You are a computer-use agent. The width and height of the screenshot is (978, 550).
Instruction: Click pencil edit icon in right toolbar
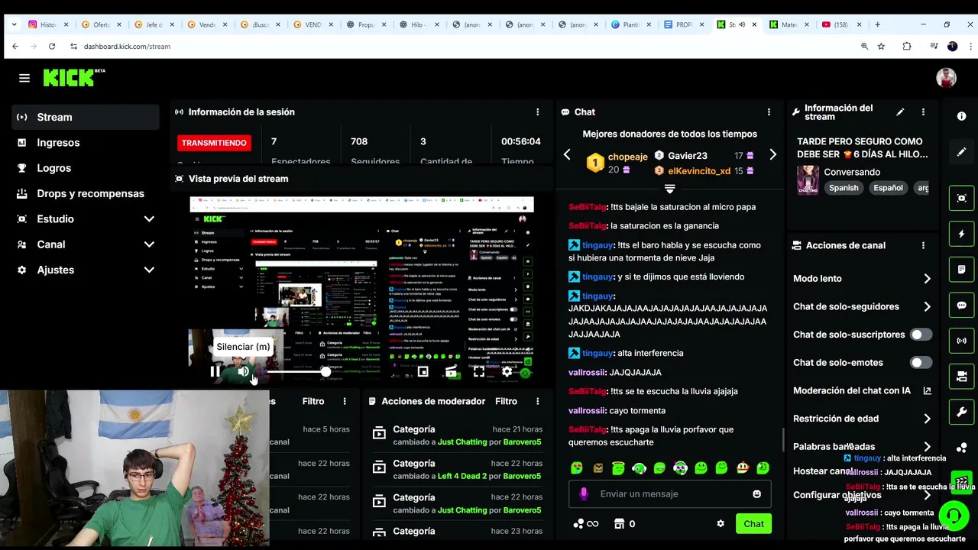coord(961,152)
